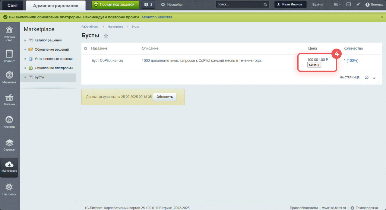Click the Бусты breadcrumb item

(135, 27)
